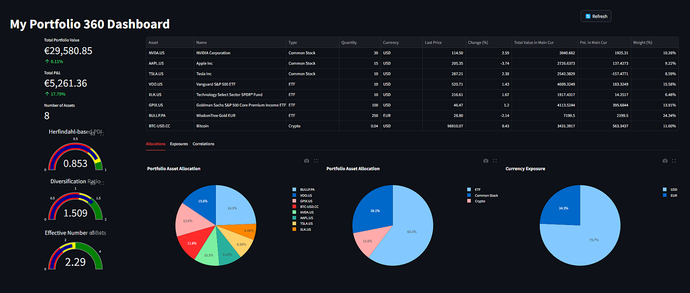The height and width of the screenshot is (293, 690).
Task: Click the WisdomTree Gold EUR cell
Action: coord(240,116)
